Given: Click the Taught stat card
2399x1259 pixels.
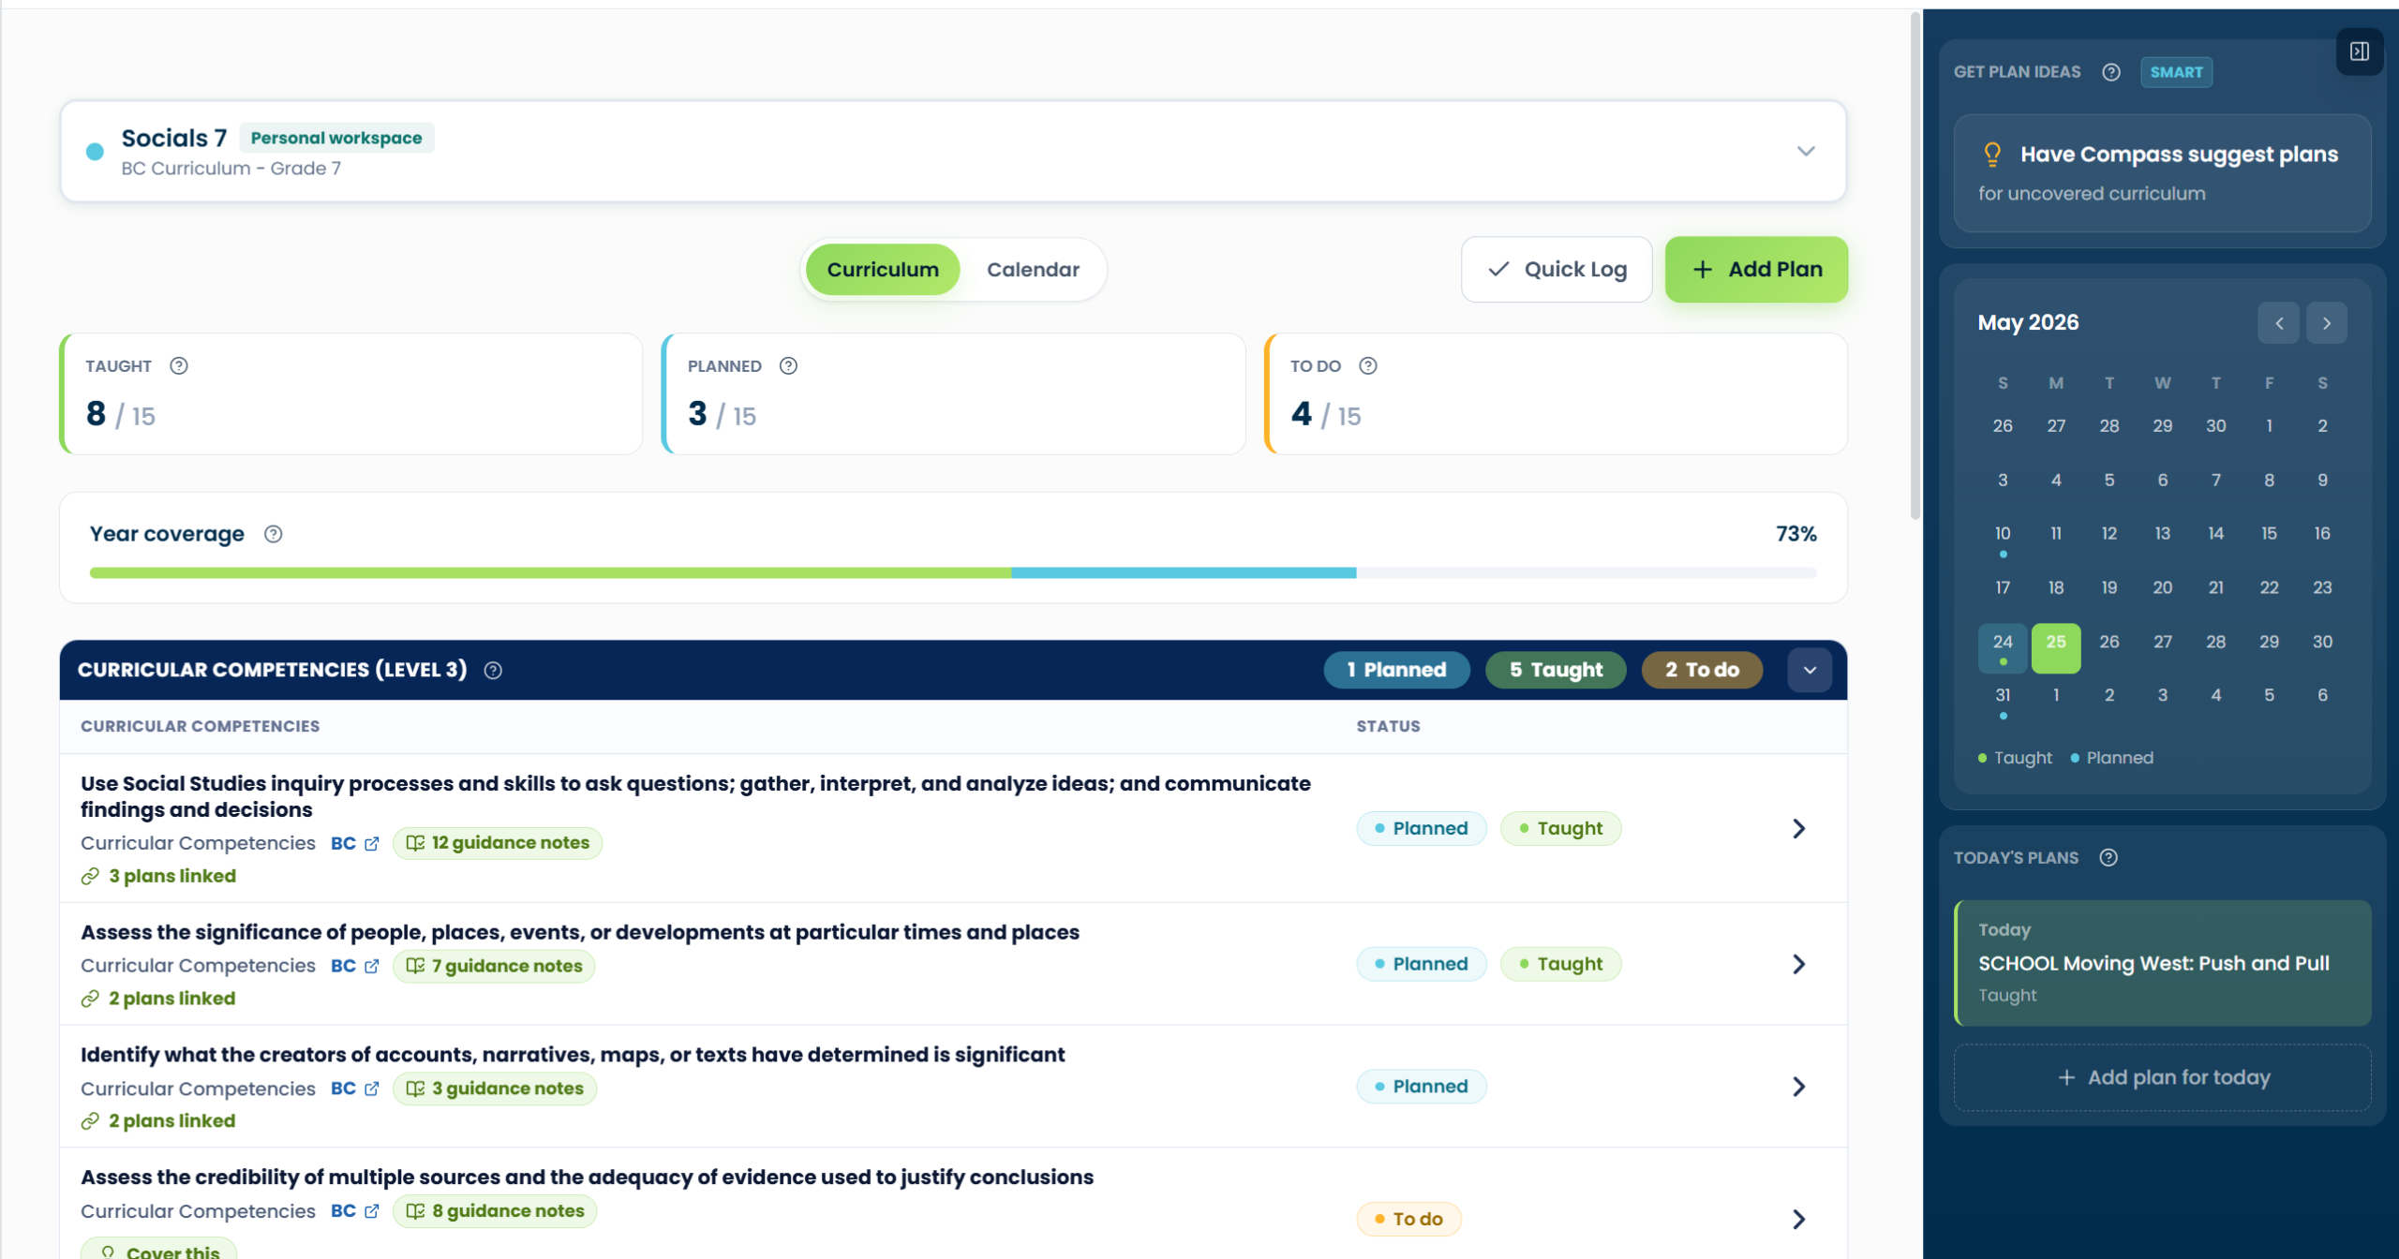Looking at the screenshot, I should click(x=351, y=394).
